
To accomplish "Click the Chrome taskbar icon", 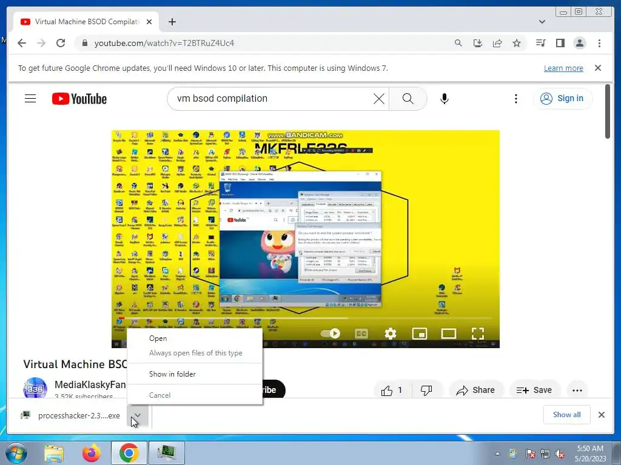I will click(129, 453).
